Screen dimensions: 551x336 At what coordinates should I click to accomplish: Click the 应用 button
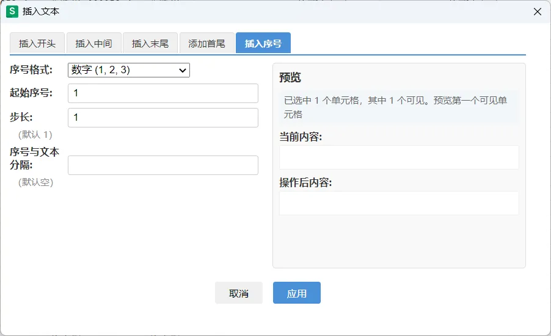tap(297, 293)
